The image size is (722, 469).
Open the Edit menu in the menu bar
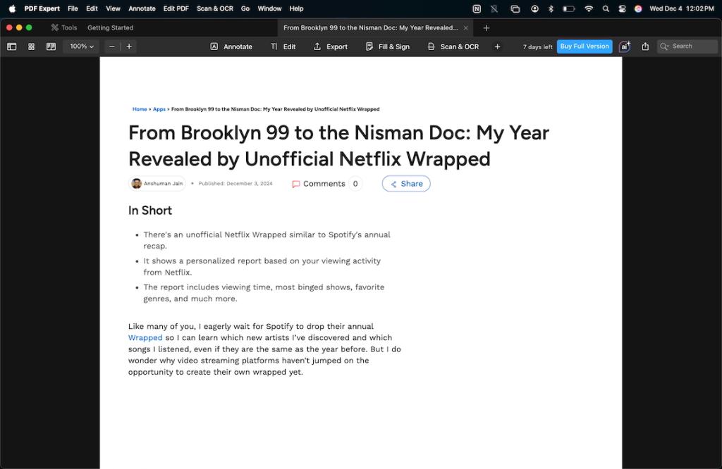point(92,8)
